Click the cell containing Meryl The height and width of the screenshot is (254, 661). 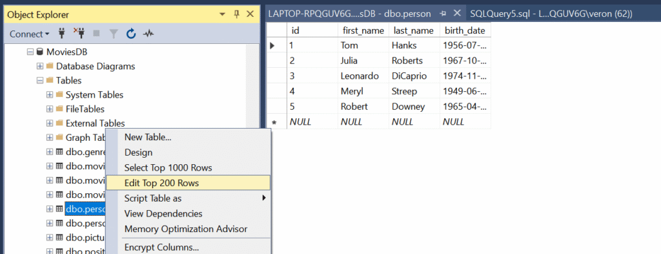(x=363, y=91)
